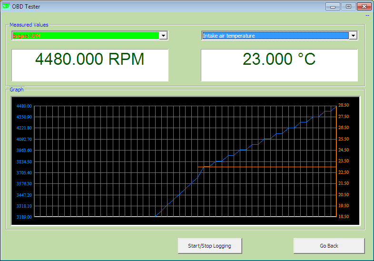Select the green Engine RPM combo box field
Viewport: 374px width, 261px height.
(x=86, y=36)
